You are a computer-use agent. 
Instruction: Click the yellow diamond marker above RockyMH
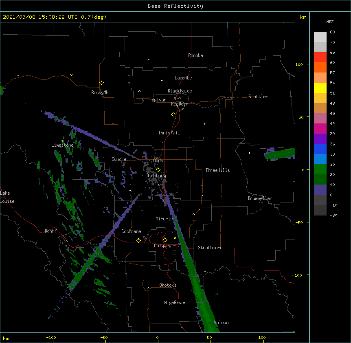pos(101,83)
